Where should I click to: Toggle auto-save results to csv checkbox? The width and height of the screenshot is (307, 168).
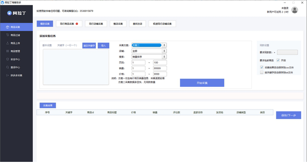[x=262, y=67]
